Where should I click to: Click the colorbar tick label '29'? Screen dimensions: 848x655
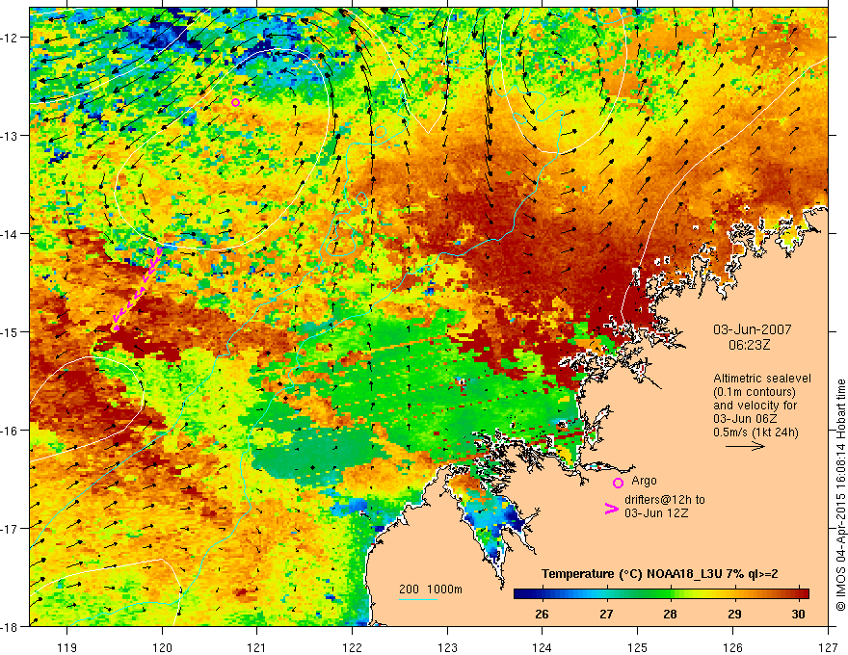(734, 614)
